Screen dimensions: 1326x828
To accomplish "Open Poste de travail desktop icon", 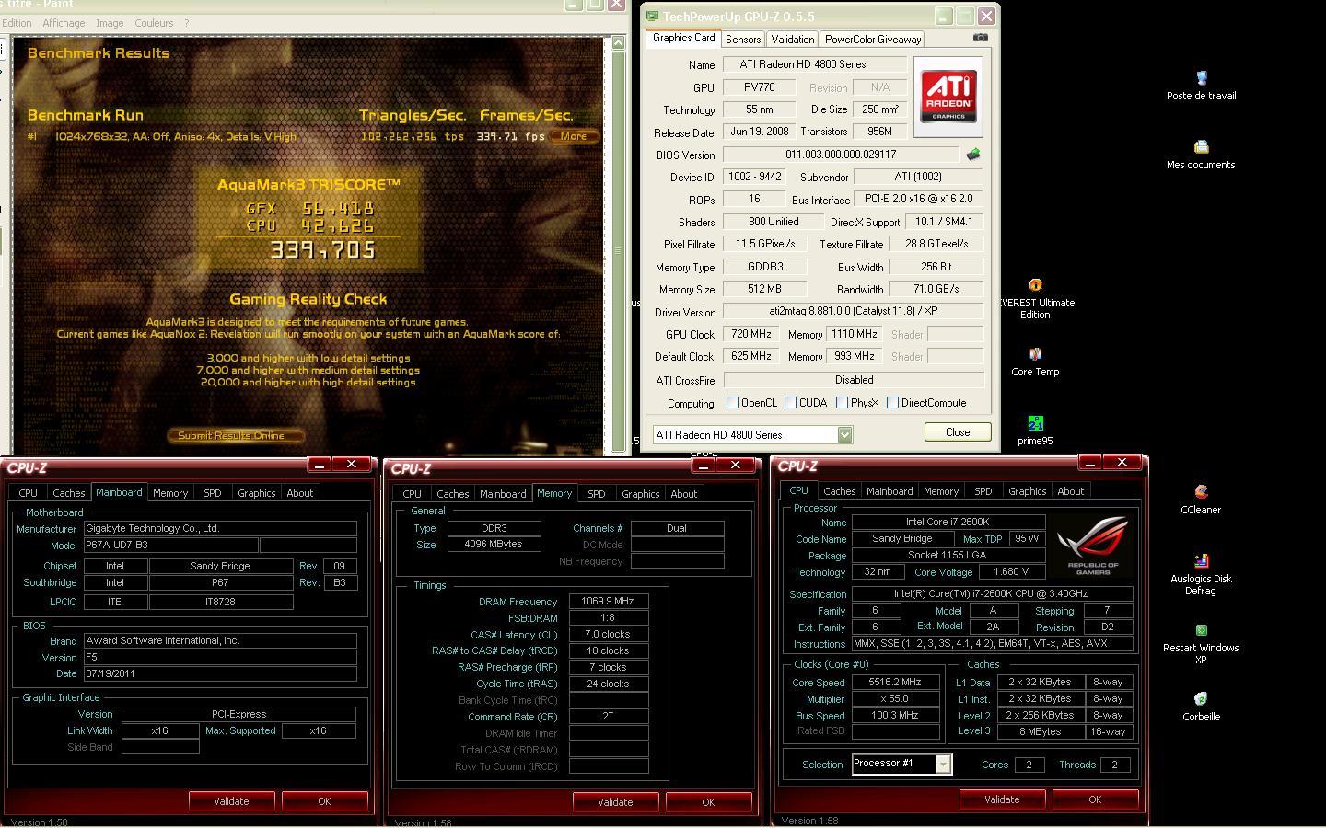I will click(x=1201, y=78).
